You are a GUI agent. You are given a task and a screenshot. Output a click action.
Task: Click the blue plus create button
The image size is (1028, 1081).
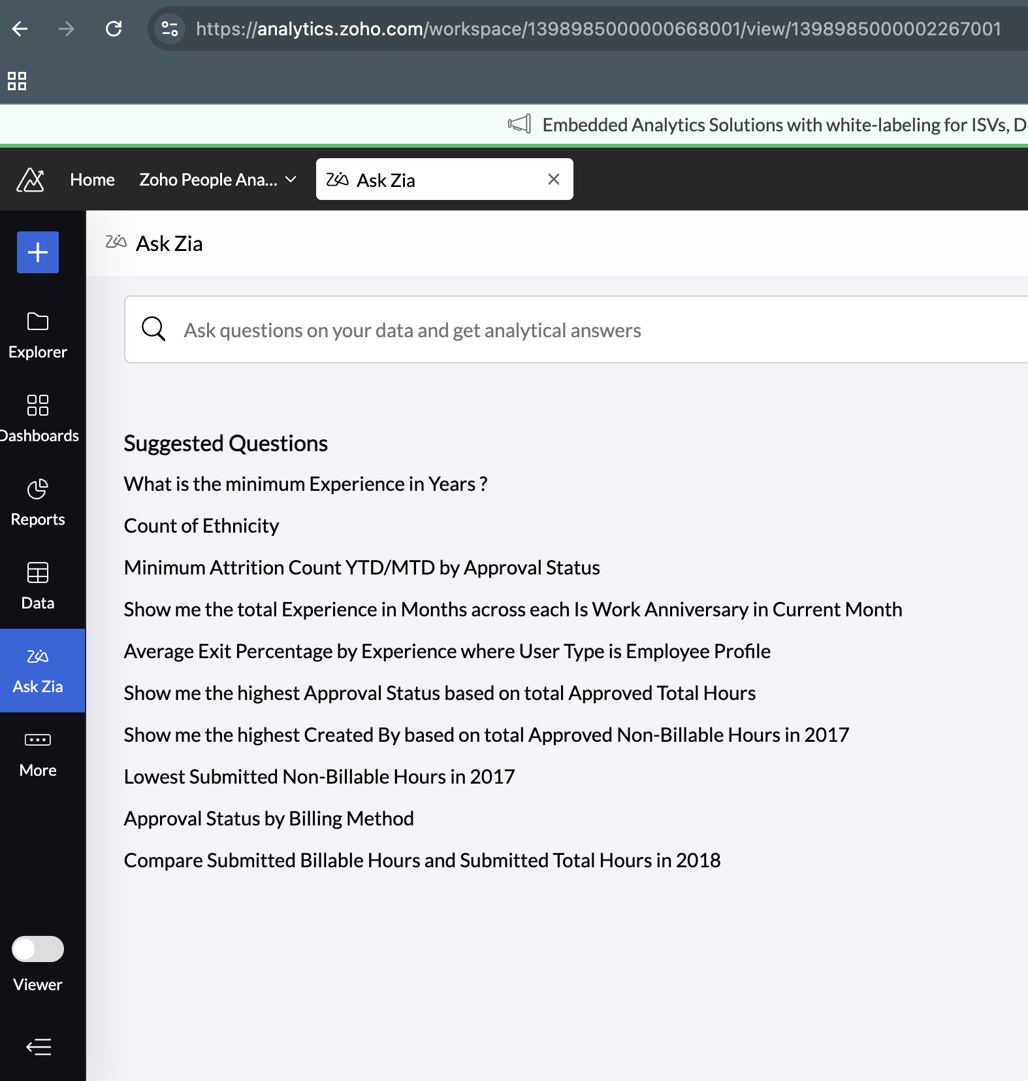(38, 252)
